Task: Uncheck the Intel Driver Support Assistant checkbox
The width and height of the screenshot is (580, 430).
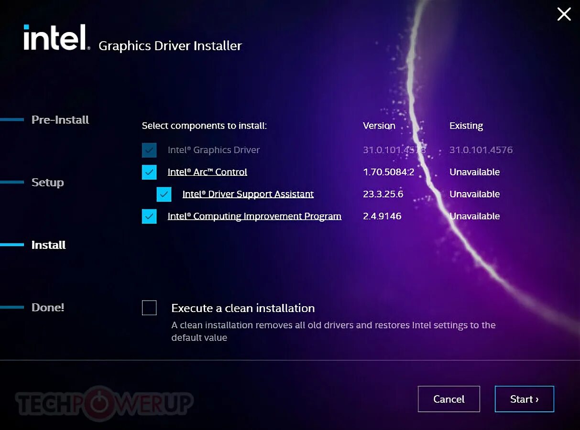Action: tap(164, 194)
